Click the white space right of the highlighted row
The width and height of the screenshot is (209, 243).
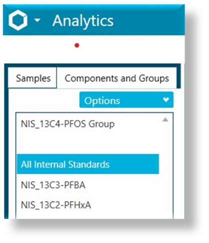[165, 164]
